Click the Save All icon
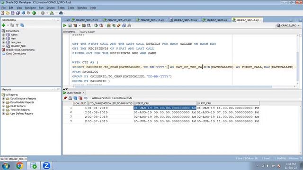 click(x=18, y=13)
